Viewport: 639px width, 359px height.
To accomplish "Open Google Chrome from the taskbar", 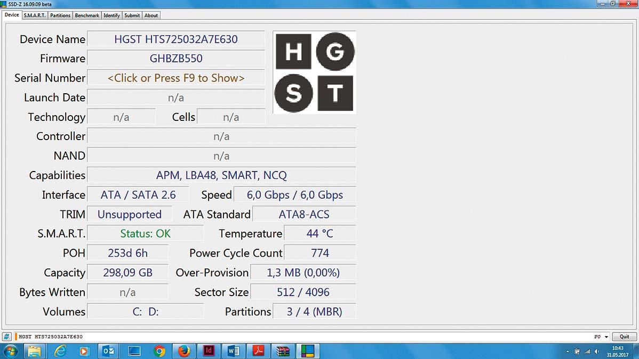I will pos(159,351).
